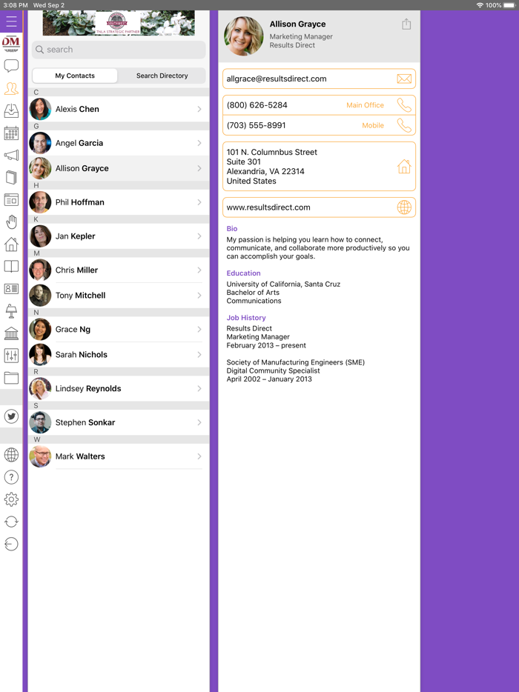Image resolution: width=519 pixels, height=692 pixels.
Task: Open the news feed icon
Action: click(x=11, y=200)
